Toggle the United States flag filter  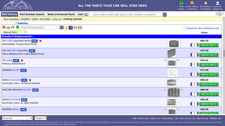(71, 27)
